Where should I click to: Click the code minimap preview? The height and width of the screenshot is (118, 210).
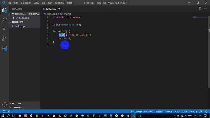(x=200, y=17)
